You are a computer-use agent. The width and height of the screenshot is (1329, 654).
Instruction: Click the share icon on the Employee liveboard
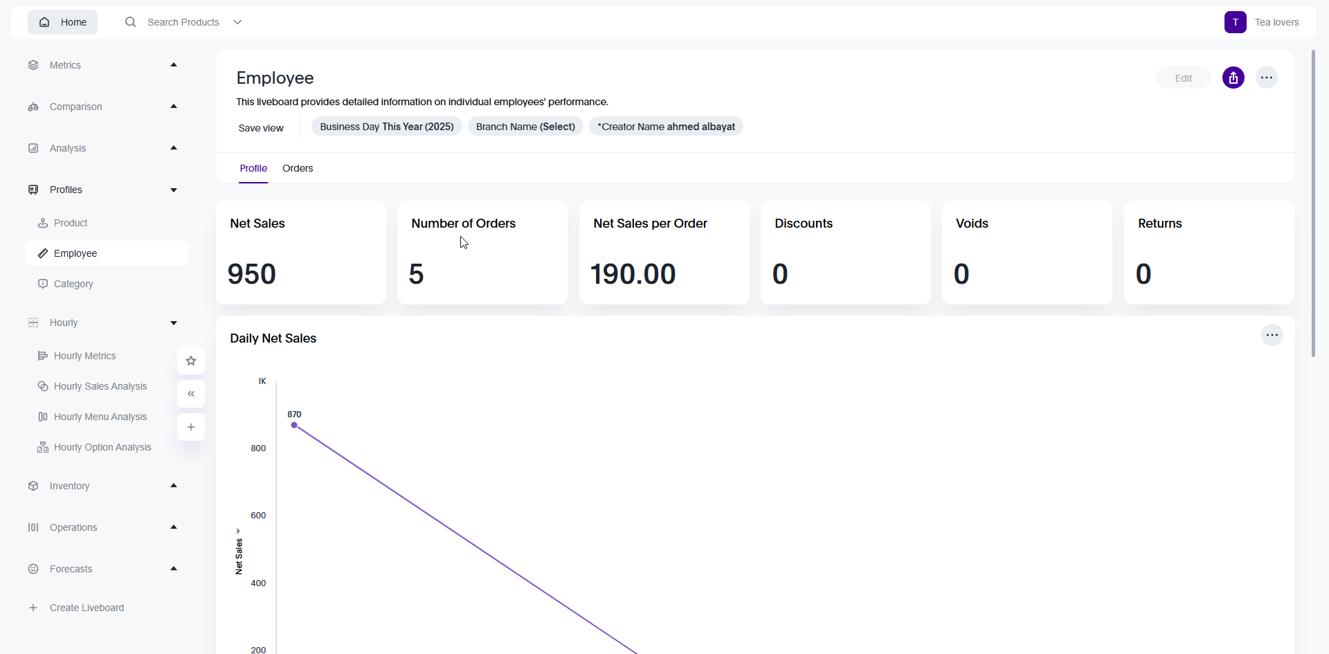coord(1233,78)
